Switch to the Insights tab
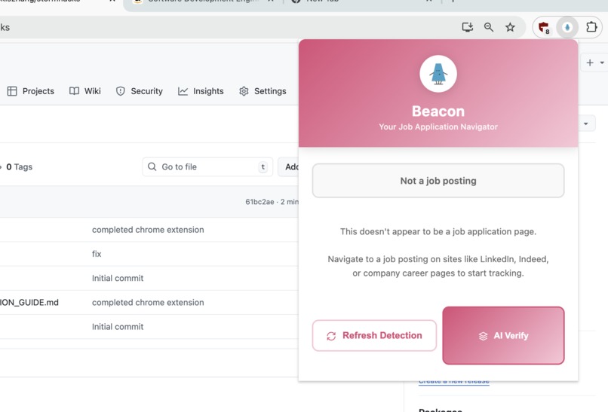 pyautogui.click(x=201, y=91)
